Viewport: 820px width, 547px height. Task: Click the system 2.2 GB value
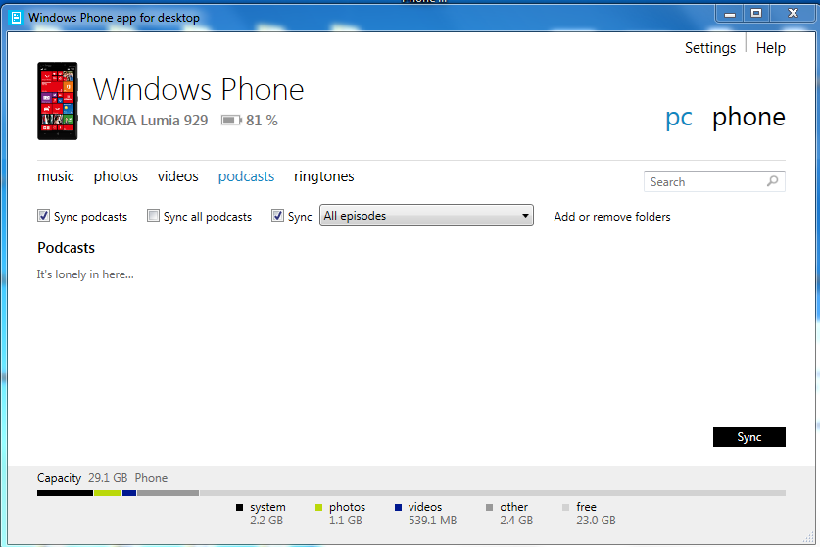(266, 521)
